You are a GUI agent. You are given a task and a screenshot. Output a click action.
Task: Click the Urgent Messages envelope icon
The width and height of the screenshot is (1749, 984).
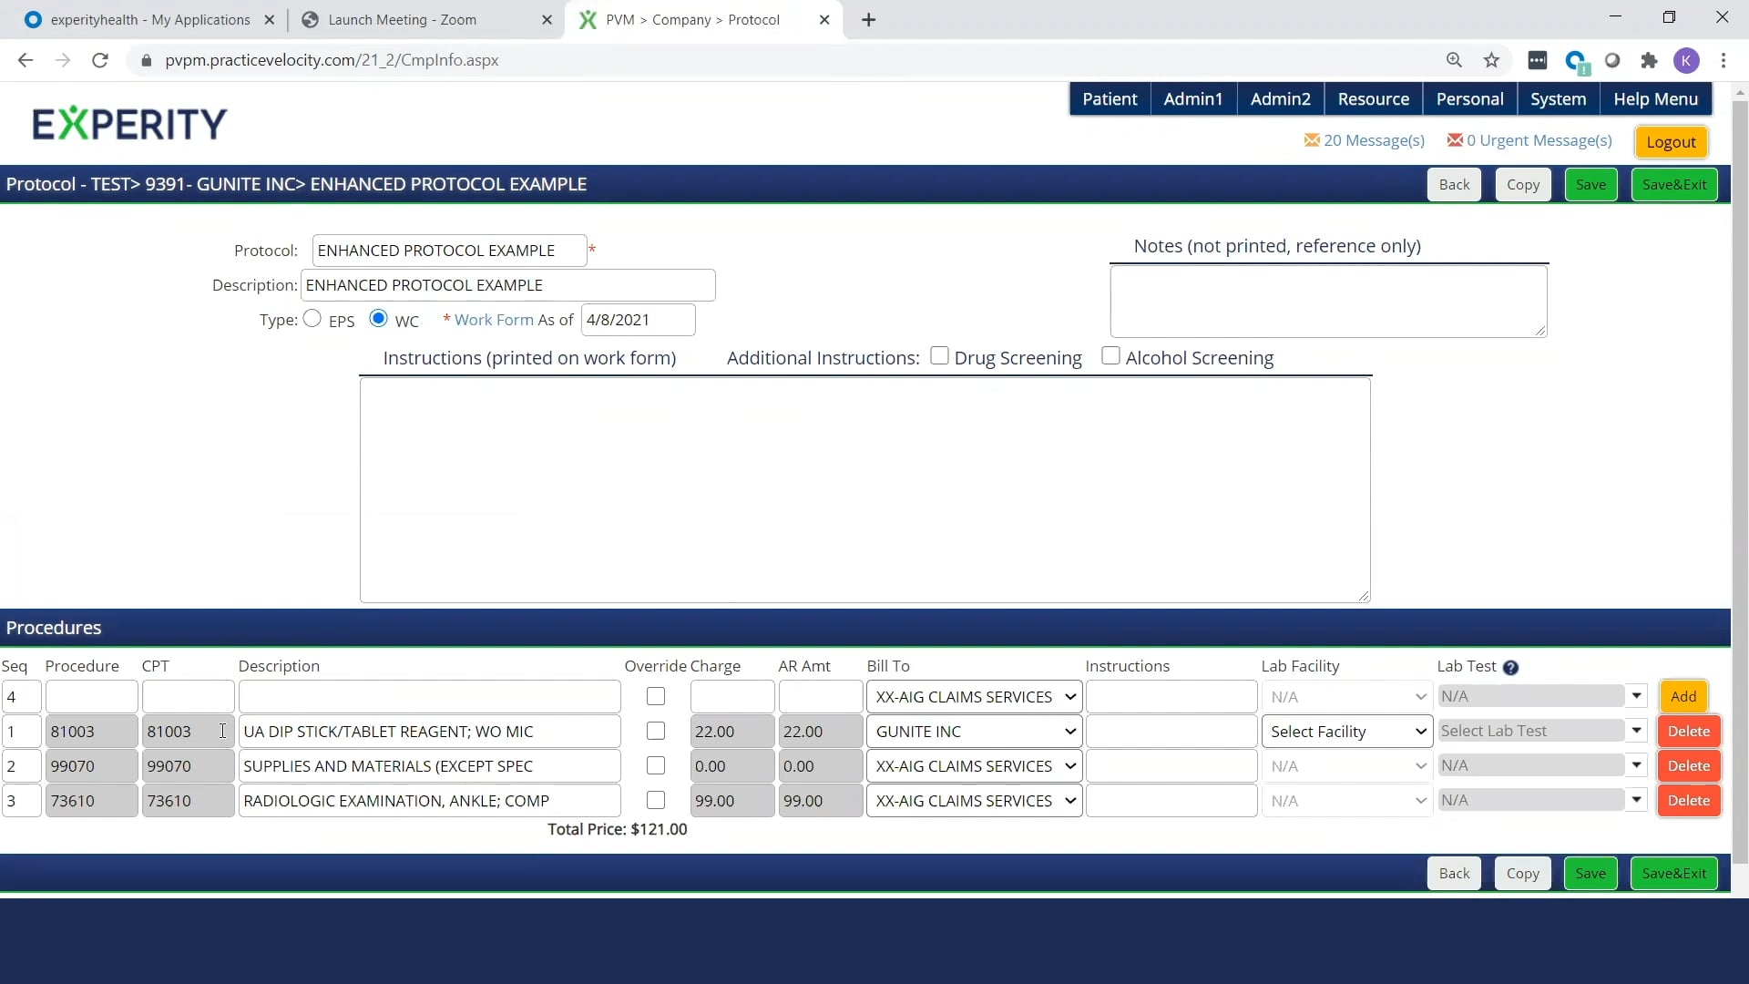coord(1455,140)
